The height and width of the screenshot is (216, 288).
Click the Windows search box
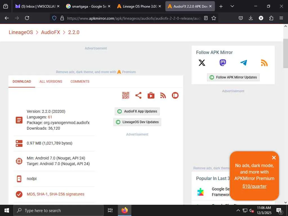(x=58, y=210)
